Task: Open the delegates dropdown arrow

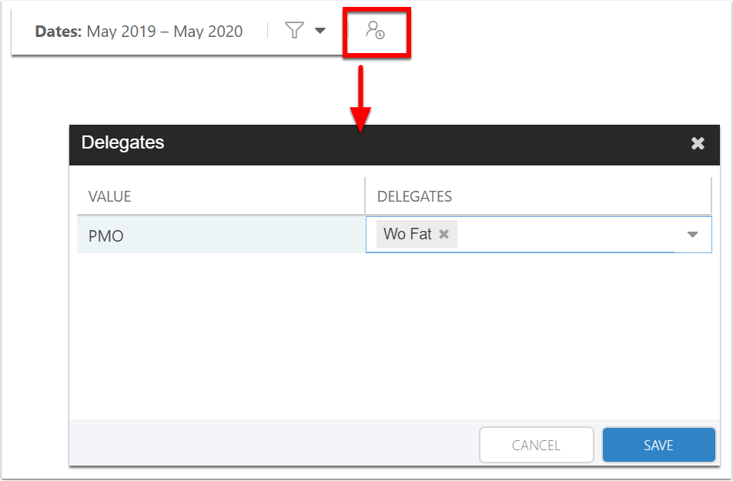Action: point(692,234)
